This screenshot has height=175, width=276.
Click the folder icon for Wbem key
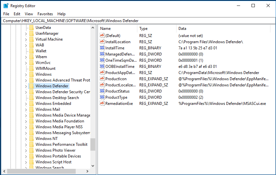coord(31,57)
